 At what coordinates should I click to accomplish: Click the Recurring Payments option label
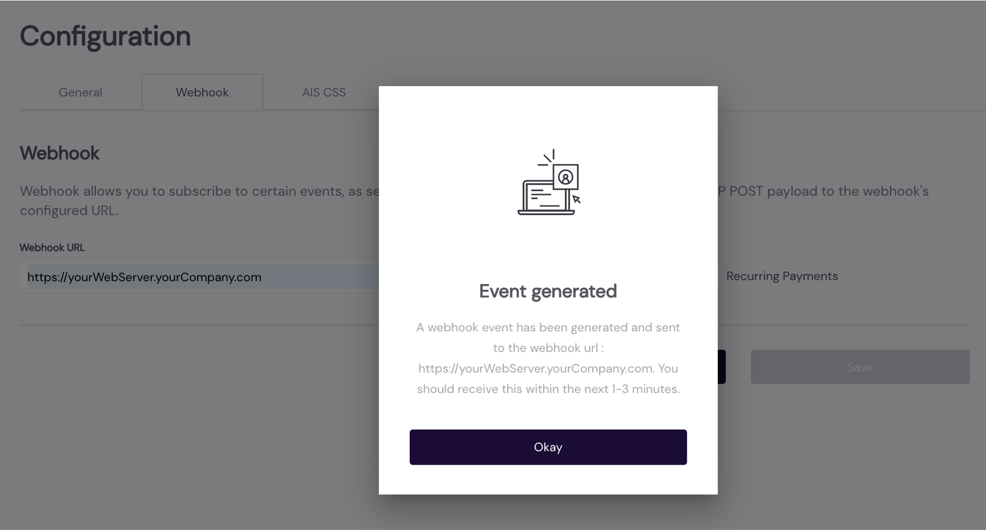click(x=781, y=276)
